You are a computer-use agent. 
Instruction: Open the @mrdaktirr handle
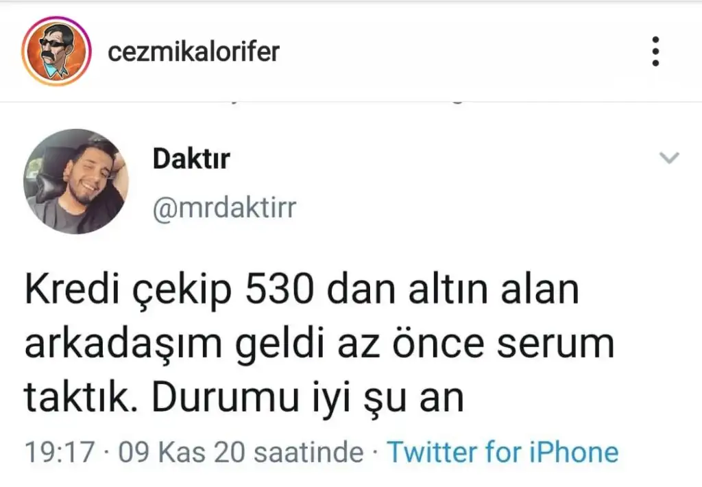tap(224, 209)
